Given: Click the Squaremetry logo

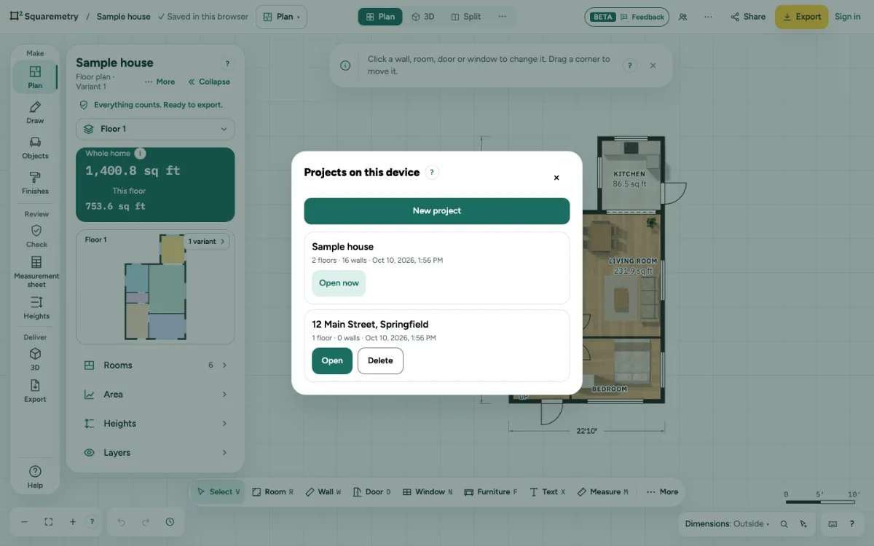Looking at the screenshot, I should click(x=44, y=17).
